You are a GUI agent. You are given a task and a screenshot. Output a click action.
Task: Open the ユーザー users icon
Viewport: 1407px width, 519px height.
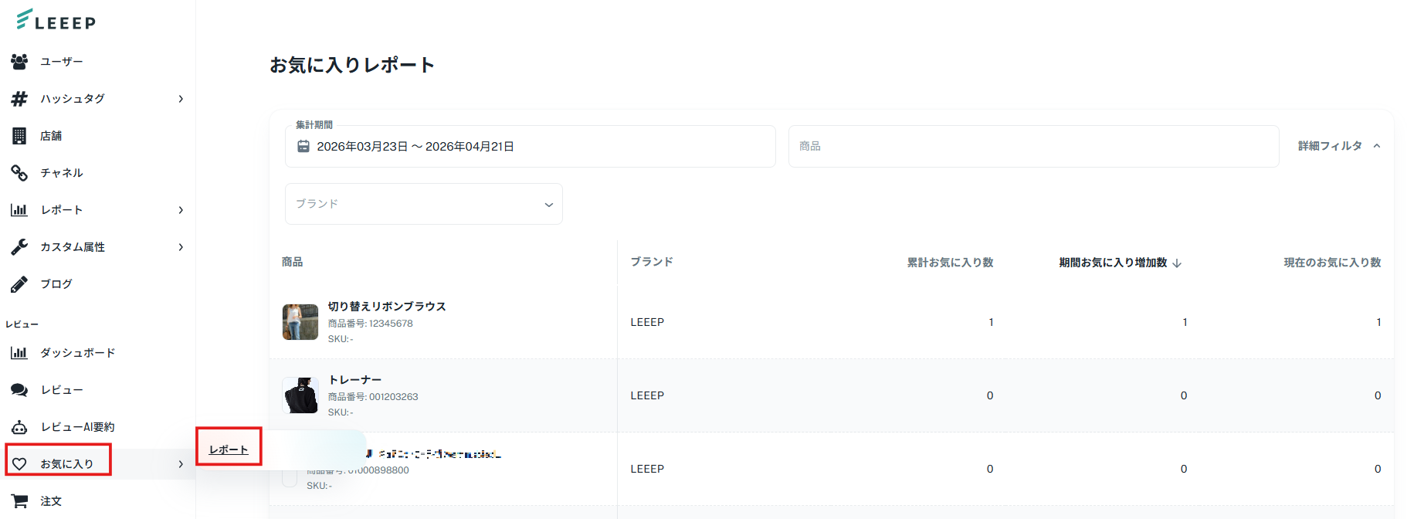19,61
